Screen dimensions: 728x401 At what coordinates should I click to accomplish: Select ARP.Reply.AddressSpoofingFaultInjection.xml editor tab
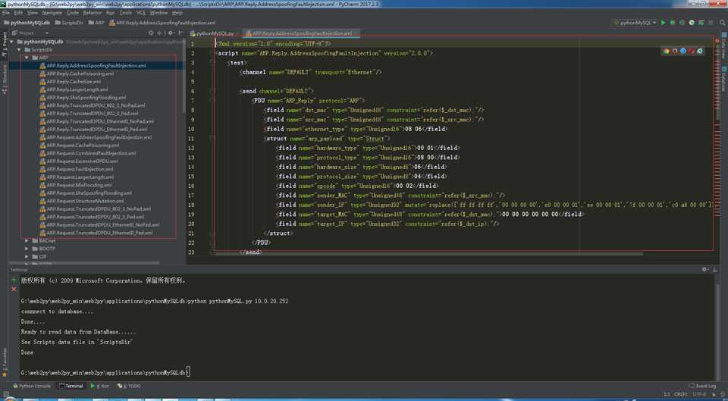[302, 33]
